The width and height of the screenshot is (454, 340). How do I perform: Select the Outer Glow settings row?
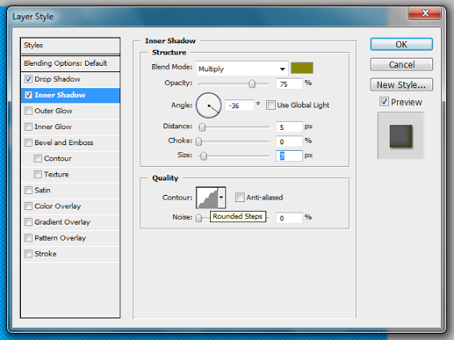71,111
